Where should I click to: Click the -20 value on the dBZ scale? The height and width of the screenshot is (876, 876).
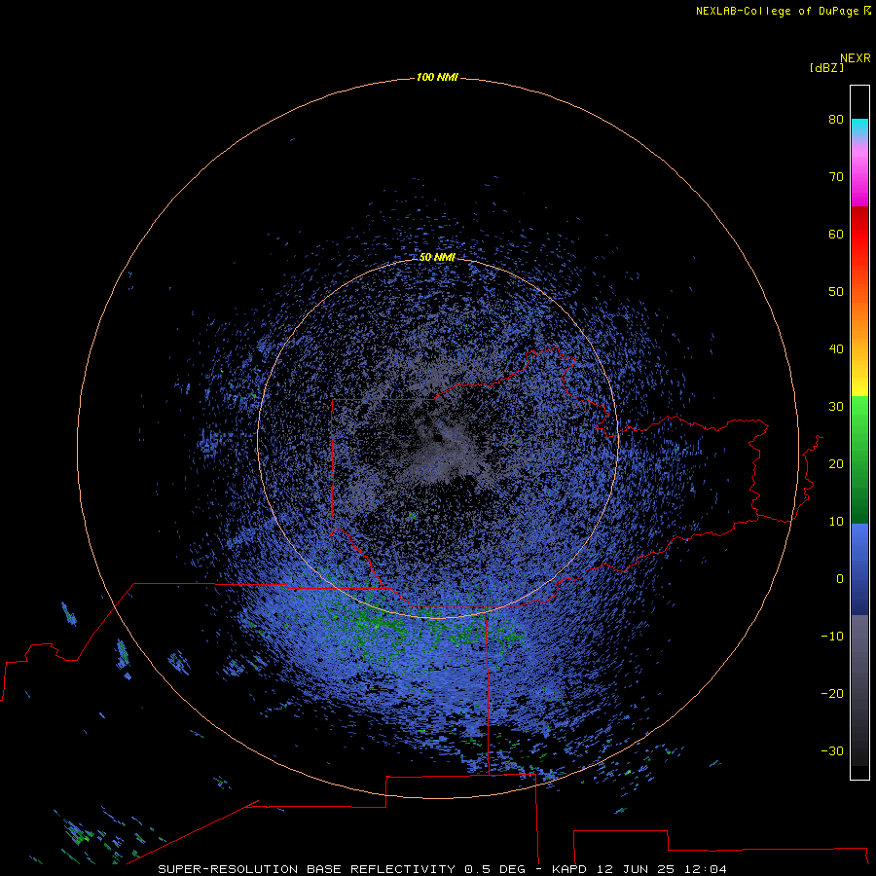(x=832, y=693)
